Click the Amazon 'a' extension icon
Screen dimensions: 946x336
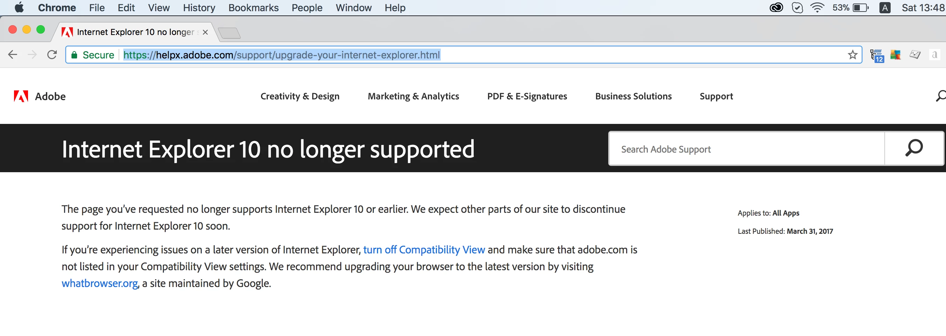[935, 55]
